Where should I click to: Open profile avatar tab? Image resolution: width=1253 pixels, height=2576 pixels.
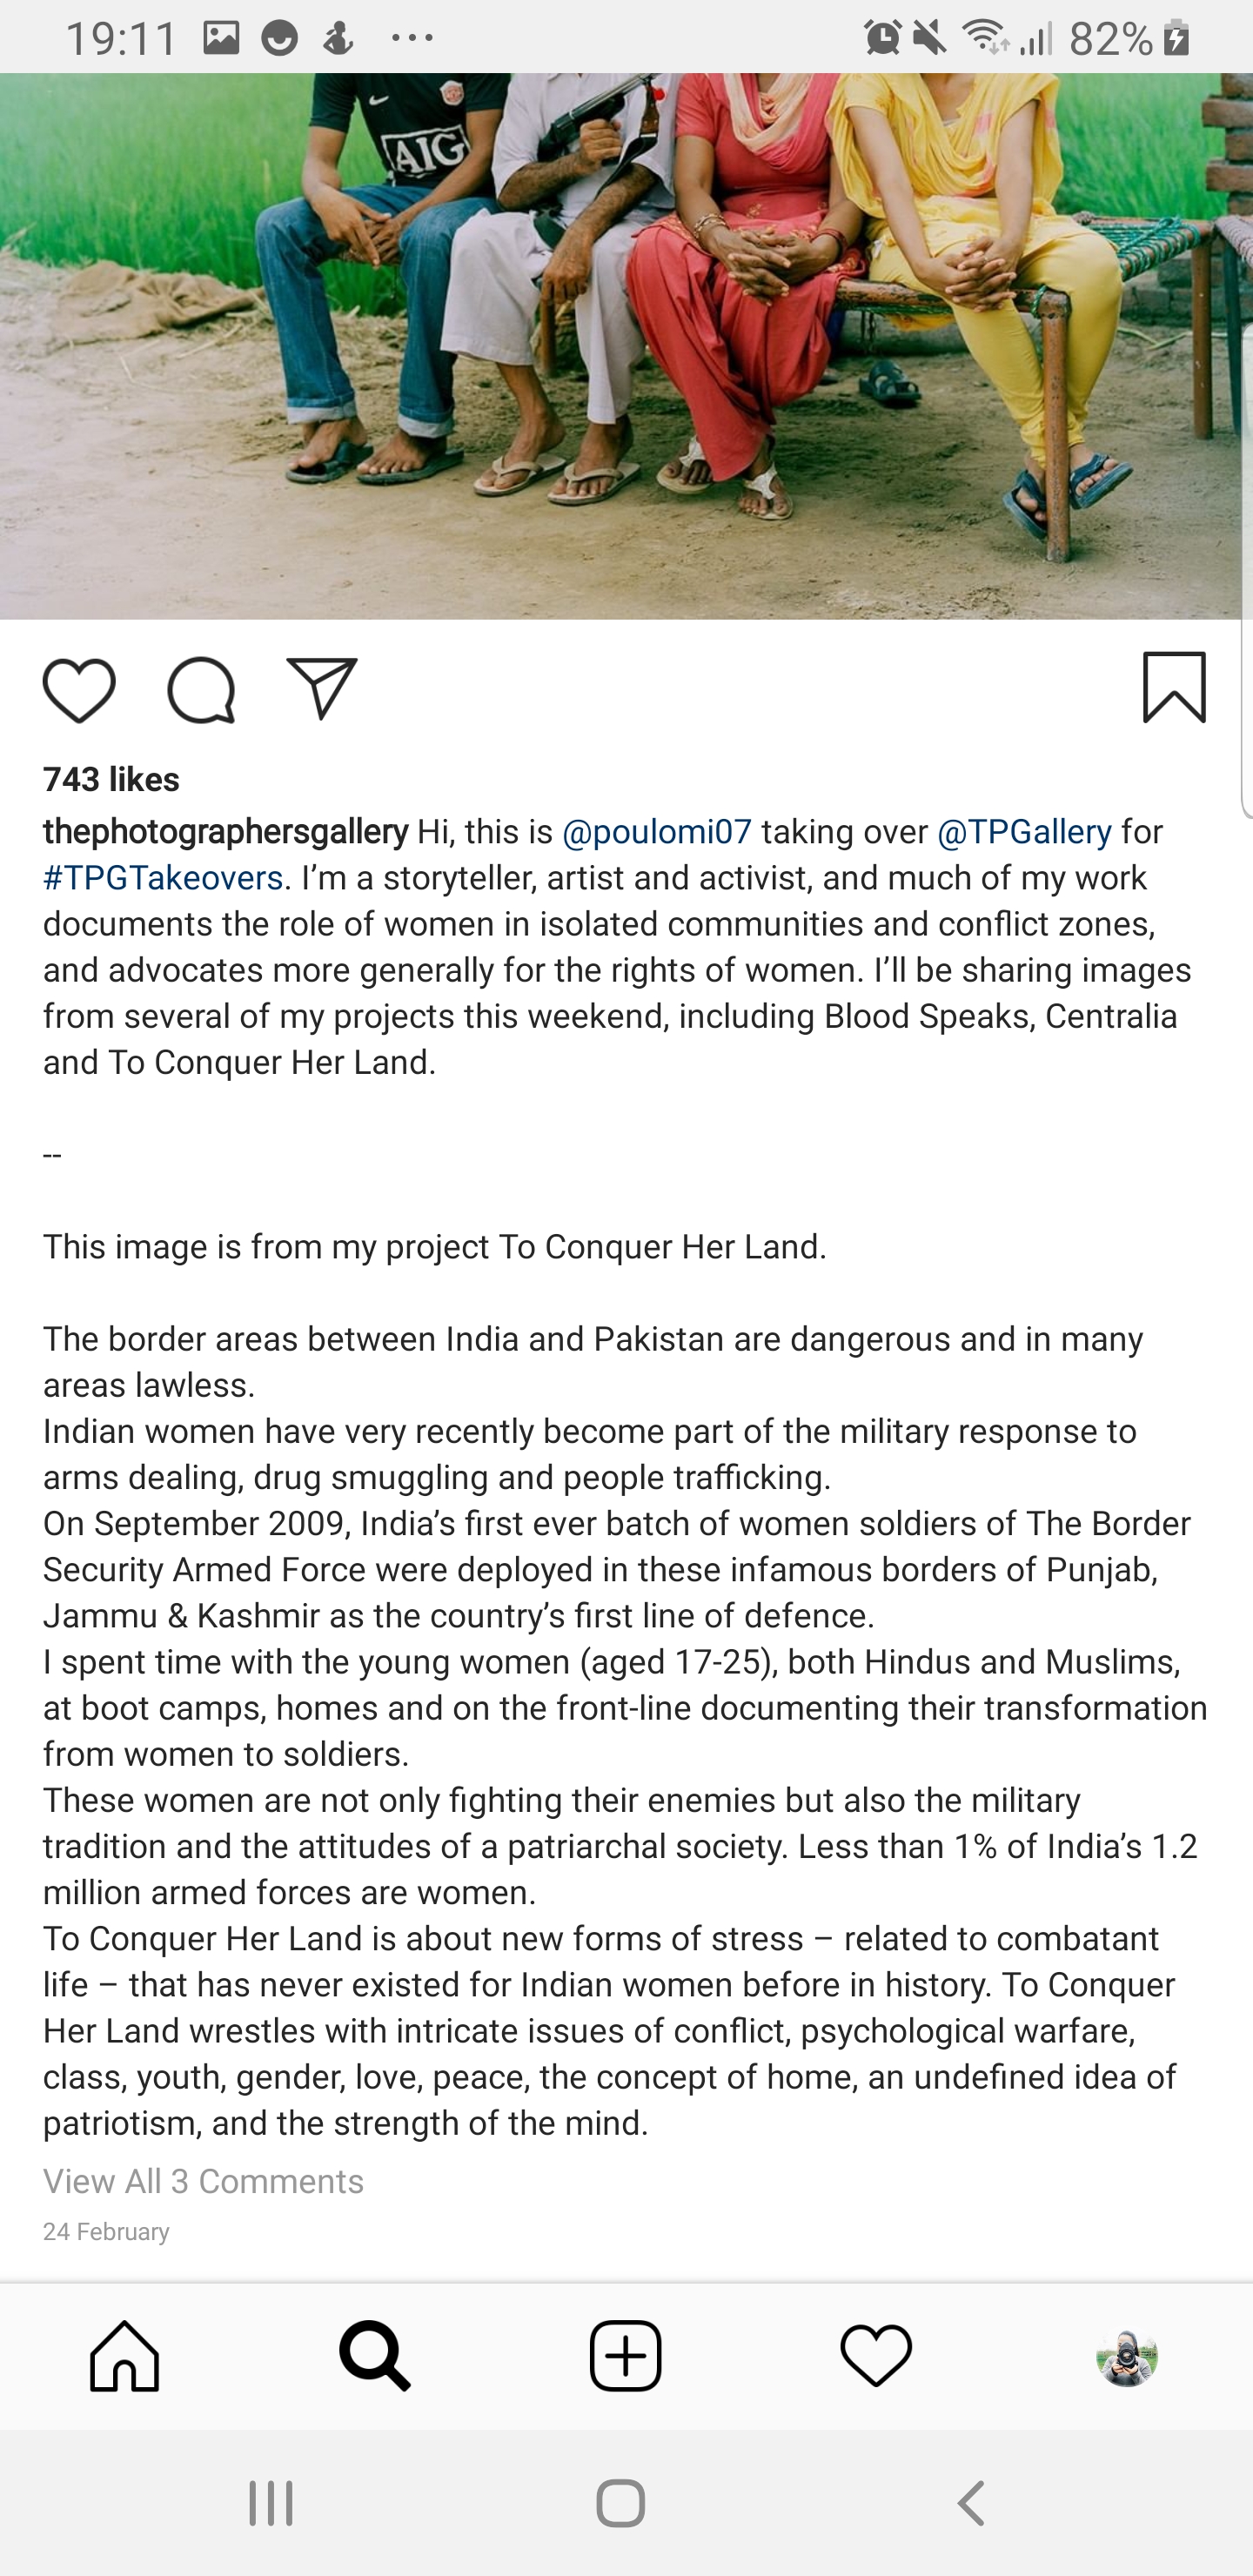(1127, 2356)
